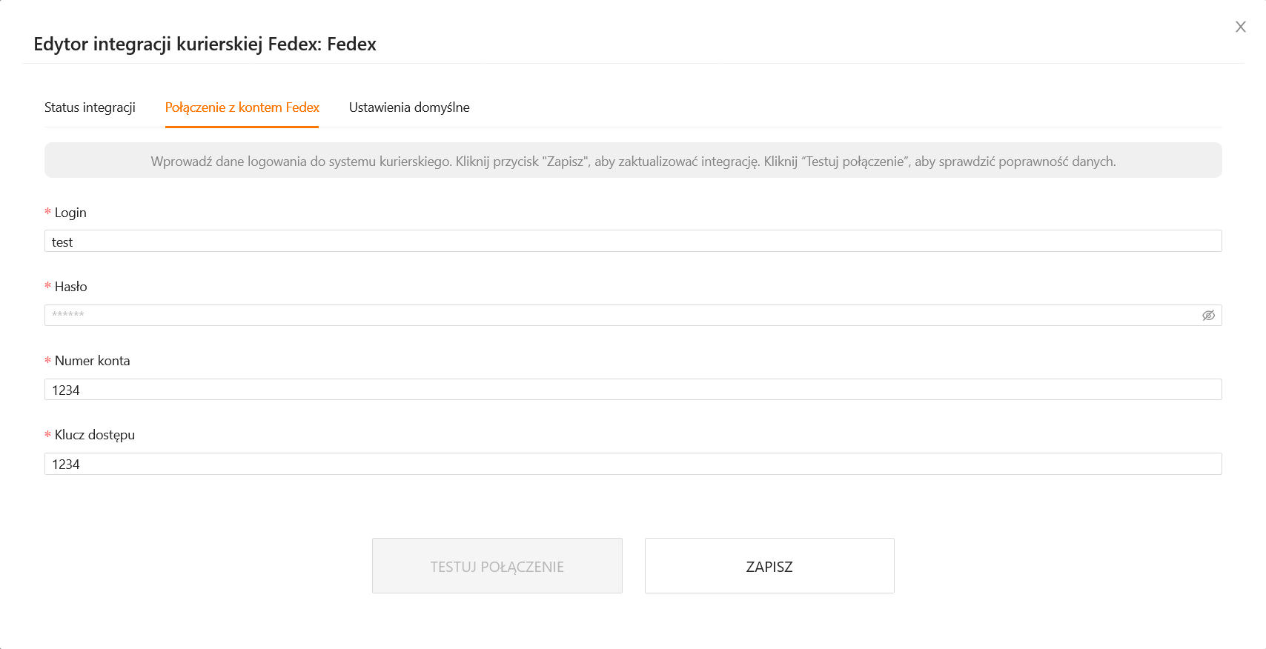Select the Połączenie z kontem Fedex tab
The image size is (1266, 649).
click(242, 107)
